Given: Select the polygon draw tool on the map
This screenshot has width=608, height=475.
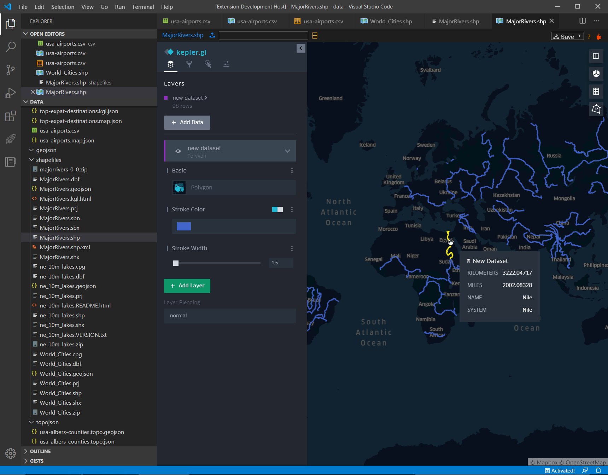Looking at the screenshot, I should (596, 109).
